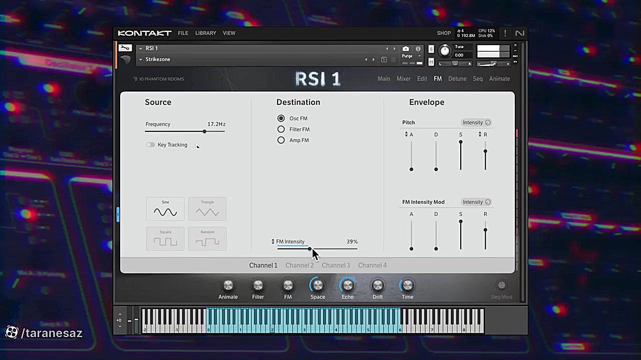The image size is (641, 360).
Task: Toggle the Key Tracking switch
Action: pyautogui.click(x=150, y=145)
